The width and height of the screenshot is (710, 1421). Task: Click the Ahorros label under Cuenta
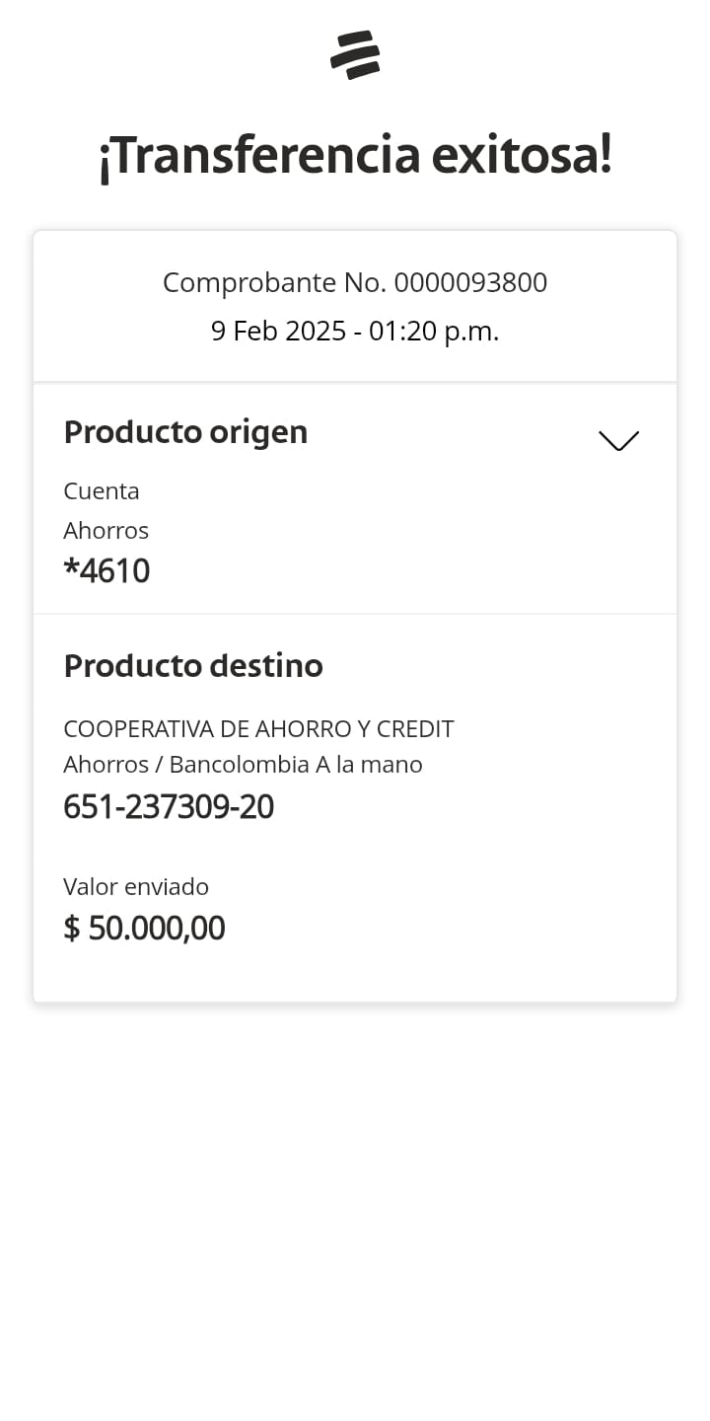(x=106, y=531)
